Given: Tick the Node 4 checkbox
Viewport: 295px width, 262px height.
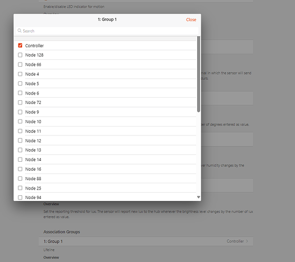Looking at the screenshot, I should 20,74.
